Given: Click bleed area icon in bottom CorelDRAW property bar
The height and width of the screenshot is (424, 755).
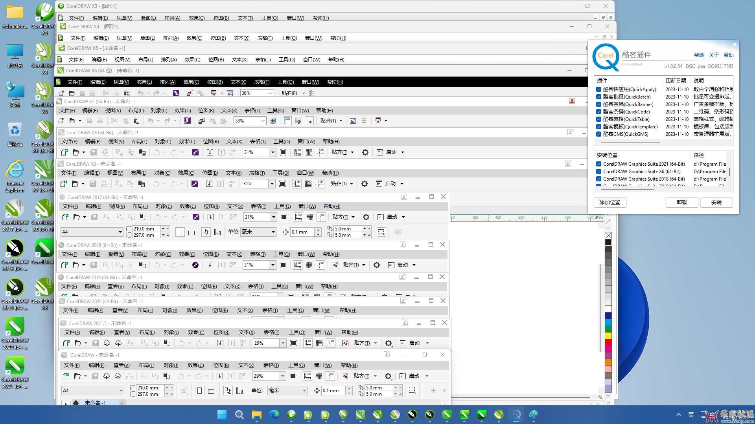Looking at the screenshot, I should 412,391.
